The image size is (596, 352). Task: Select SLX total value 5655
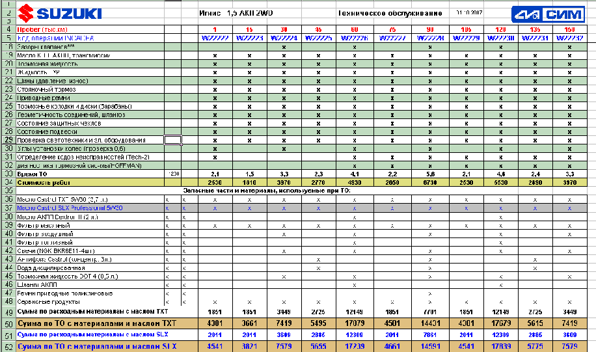(x=319, y=347)
